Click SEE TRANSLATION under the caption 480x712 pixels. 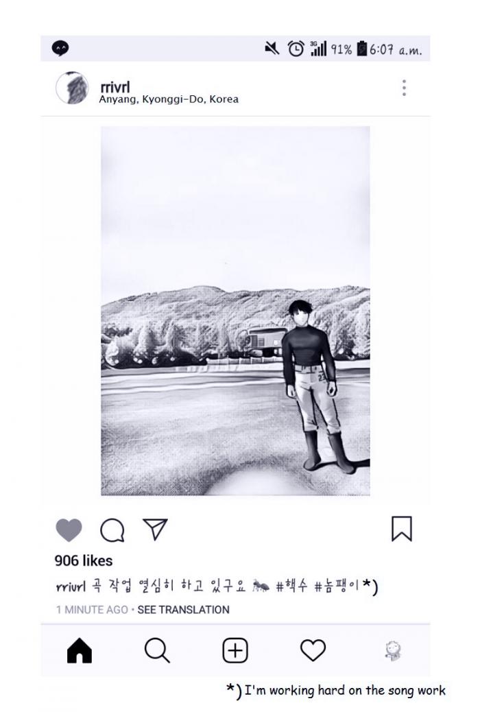pyautogui.click(x=184, y=610)
